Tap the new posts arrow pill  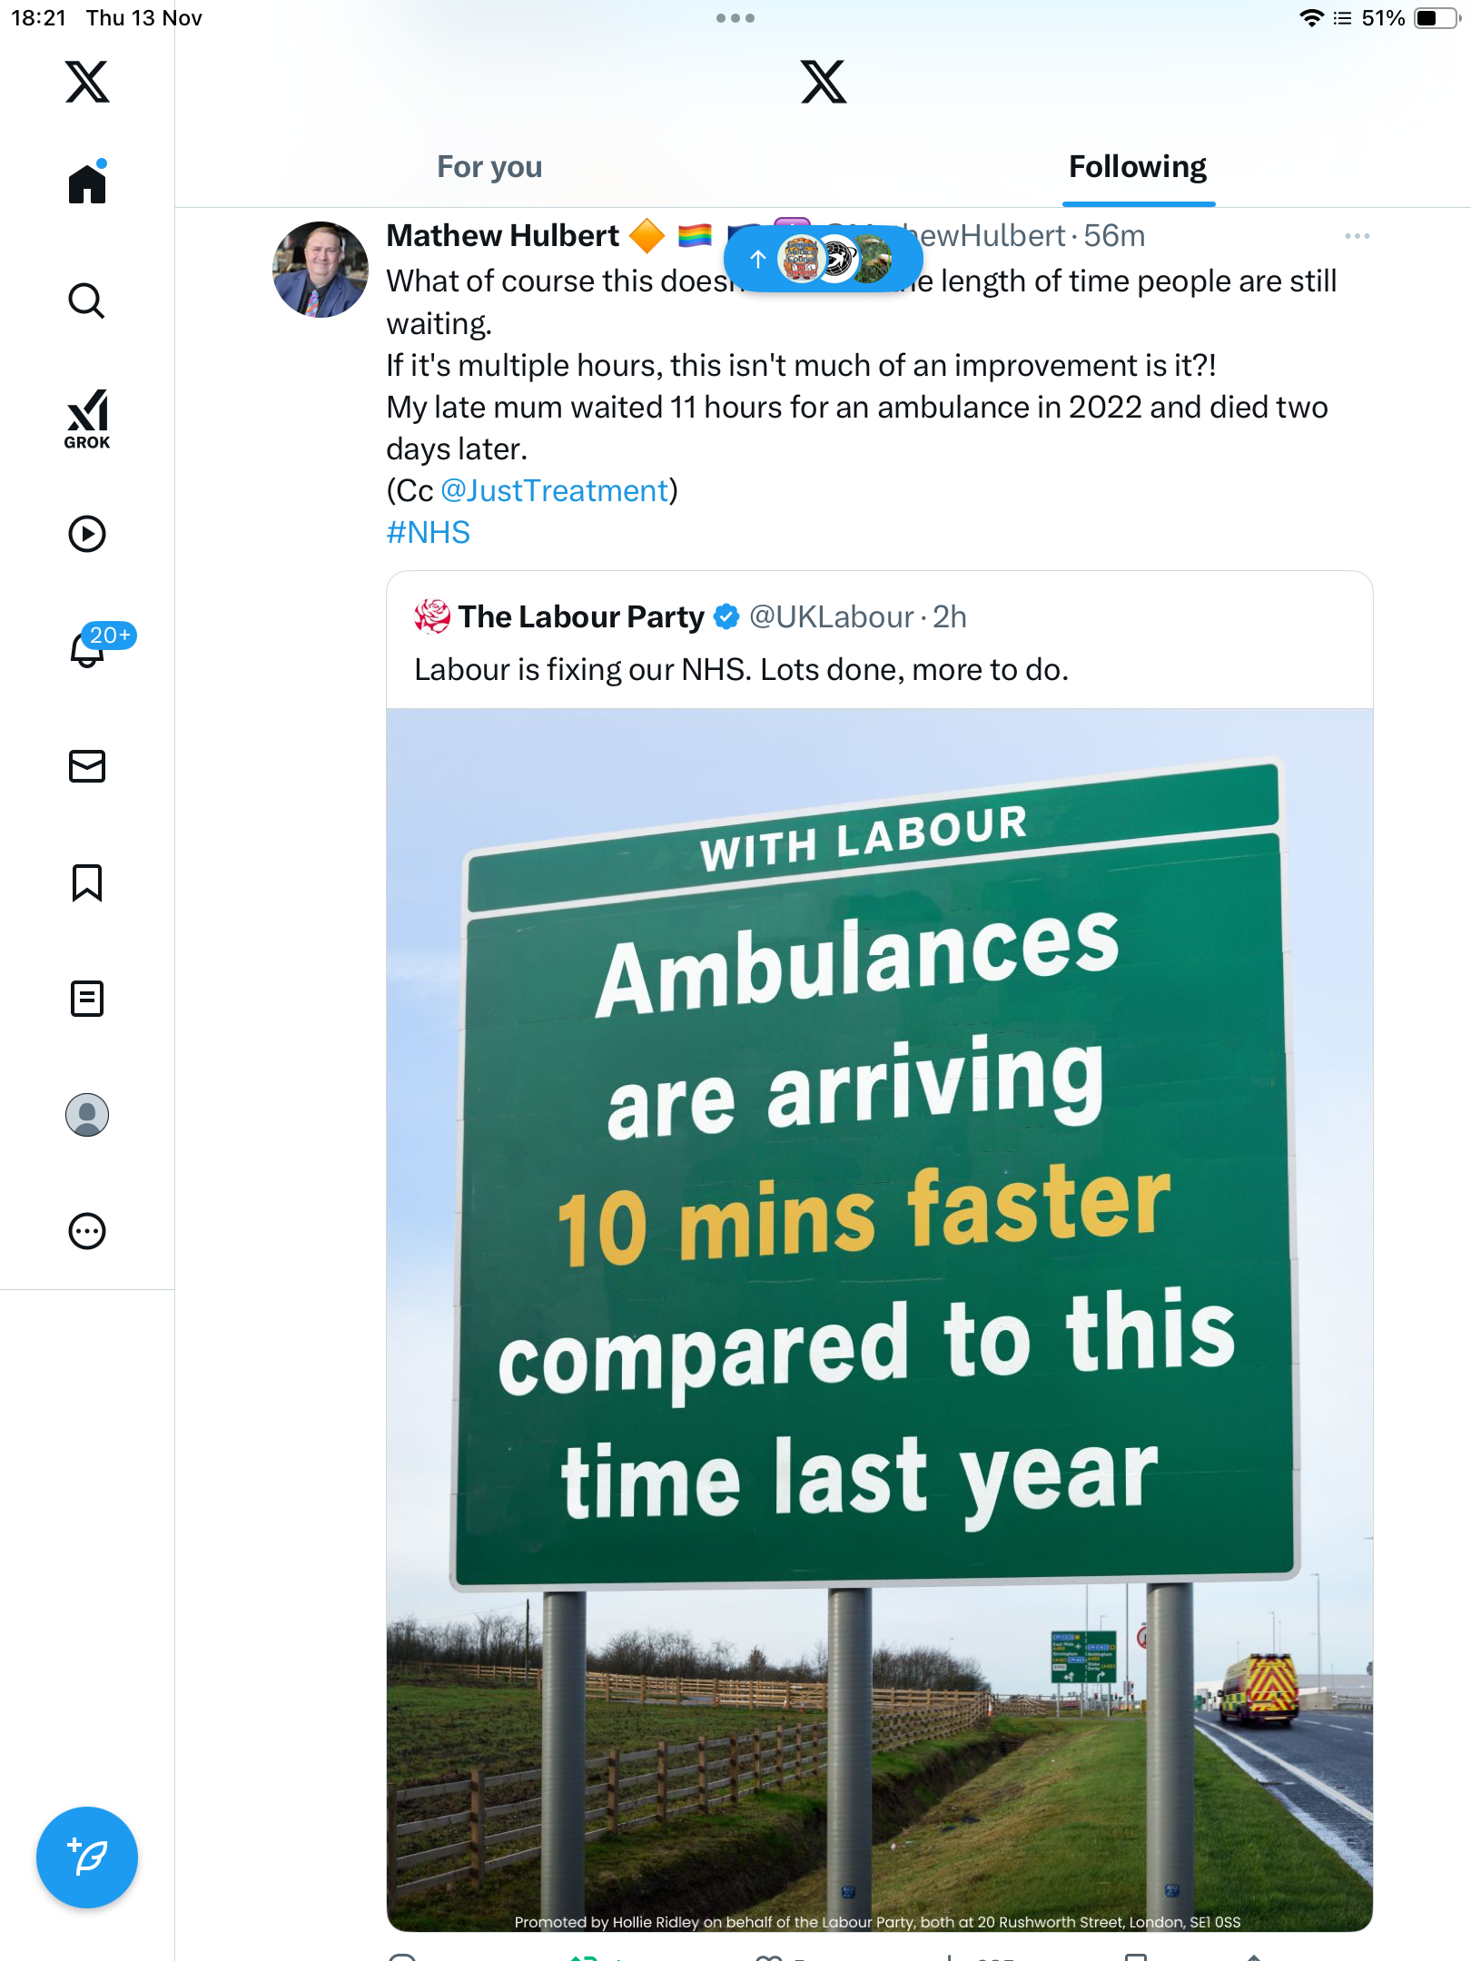coord(823,260)
